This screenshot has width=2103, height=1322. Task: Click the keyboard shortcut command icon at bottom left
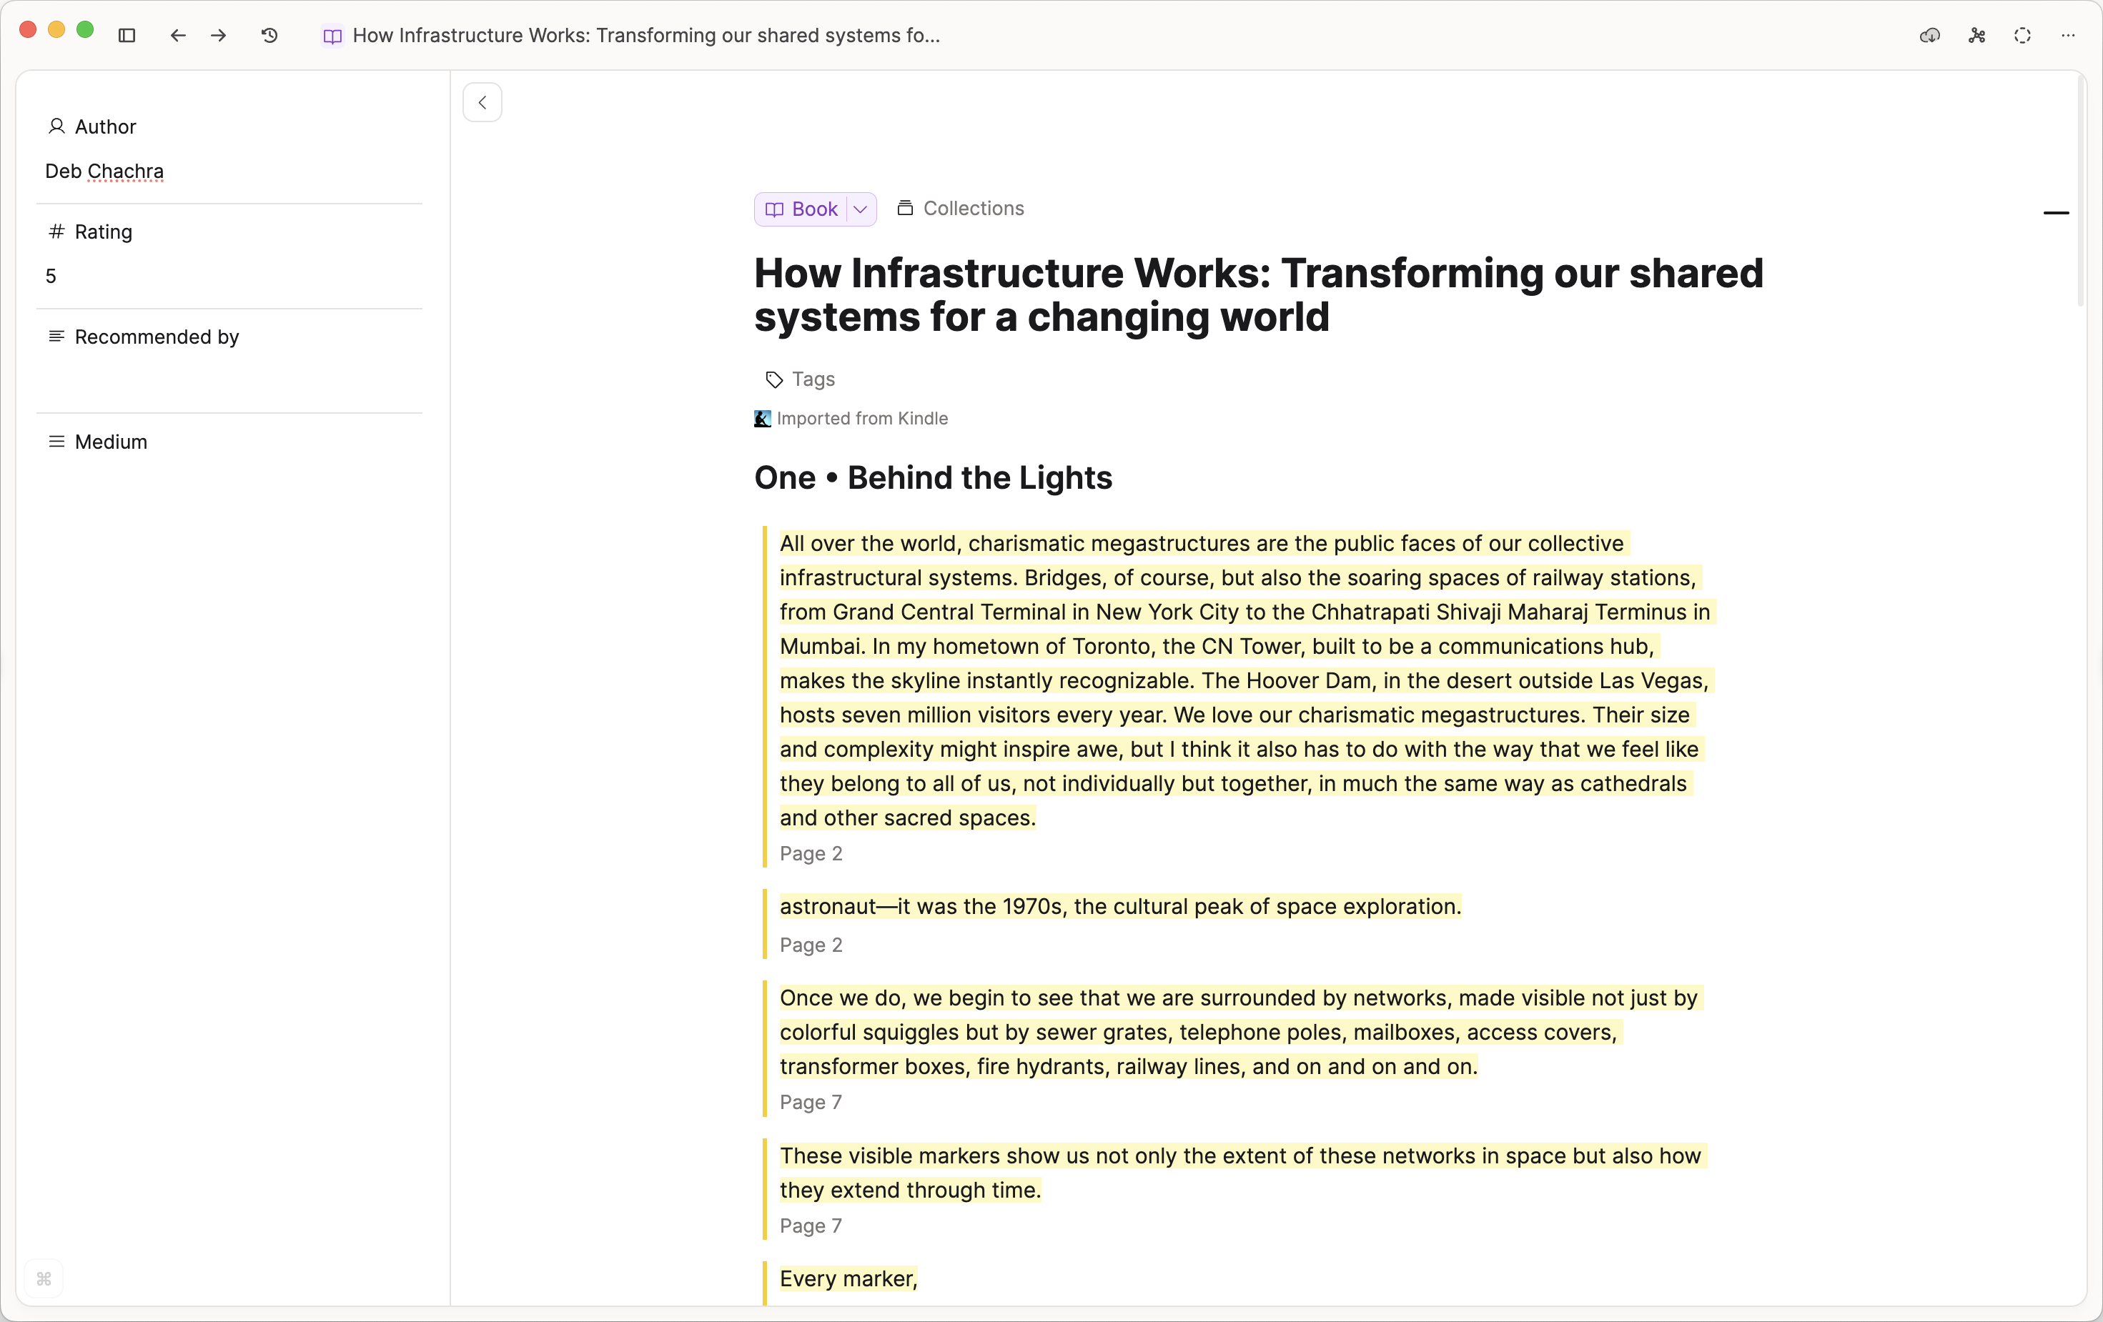point(44,1279)
